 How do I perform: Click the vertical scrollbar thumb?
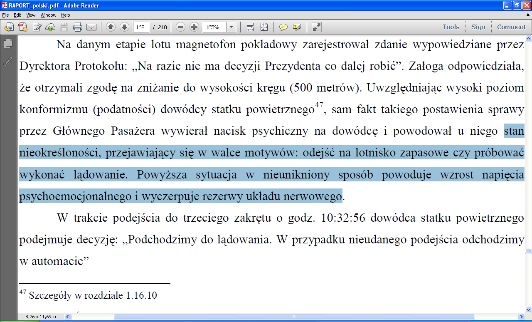click(528, 252)
